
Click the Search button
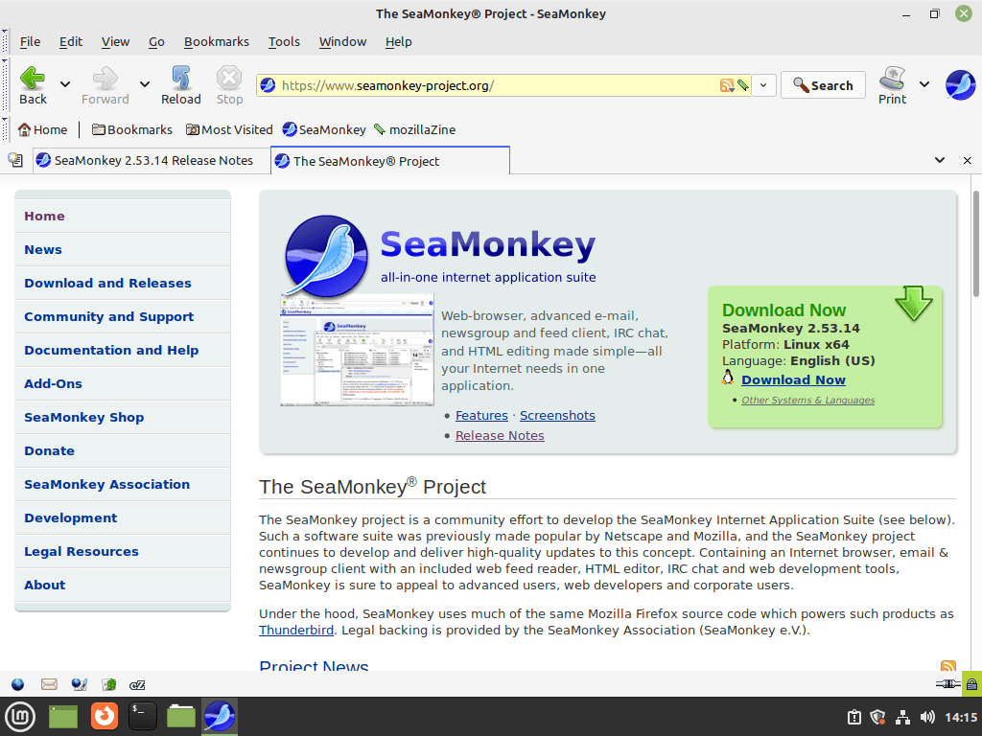click(823, 85)
